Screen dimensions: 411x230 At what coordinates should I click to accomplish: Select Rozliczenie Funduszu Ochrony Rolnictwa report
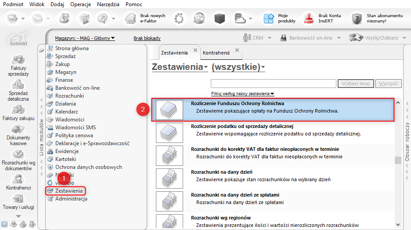click(273, 110)
